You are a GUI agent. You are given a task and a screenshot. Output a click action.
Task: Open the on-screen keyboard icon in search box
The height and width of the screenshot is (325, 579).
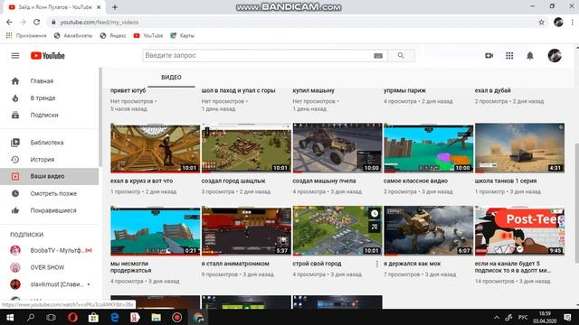click(378, 56)
